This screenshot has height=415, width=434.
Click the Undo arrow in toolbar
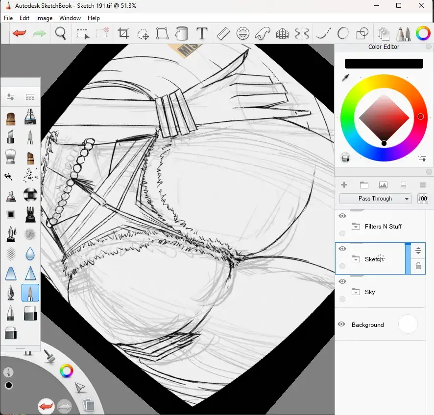pyautogui.click(x=19, y=33)
